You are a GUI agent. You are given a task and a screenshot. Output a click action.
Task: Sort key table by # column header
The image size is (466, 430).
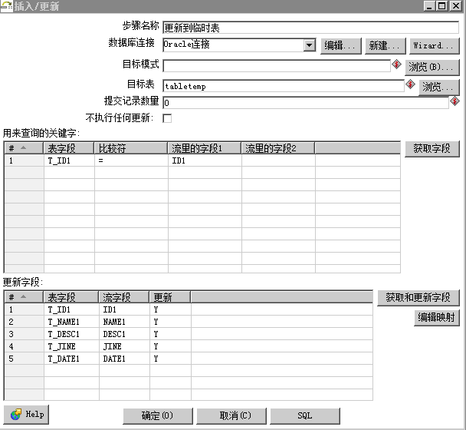pos(24,148)
